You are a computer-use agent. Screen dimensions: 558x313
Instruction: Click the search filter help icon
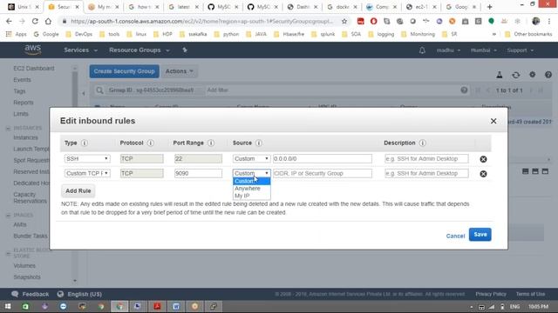pyautogui.click(x=464, y=90)
